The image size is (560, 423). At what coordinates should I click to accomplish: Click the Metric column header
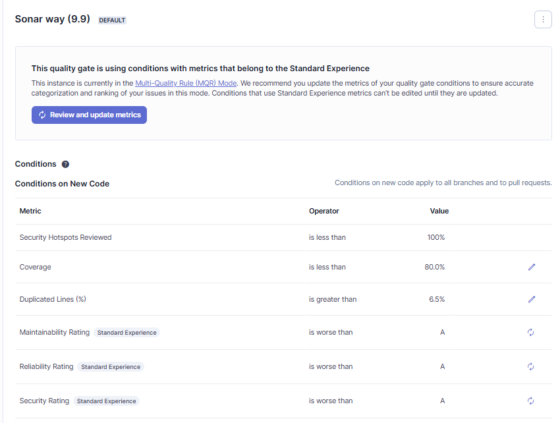[x=30, y=211]
